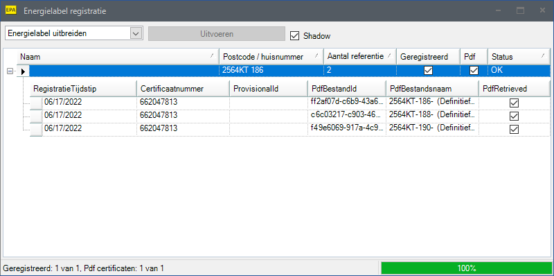The height and width of the screenshot is (276, 554).
Task: Select the 2564KT 186 postcode cell
Action: [271, 71]
